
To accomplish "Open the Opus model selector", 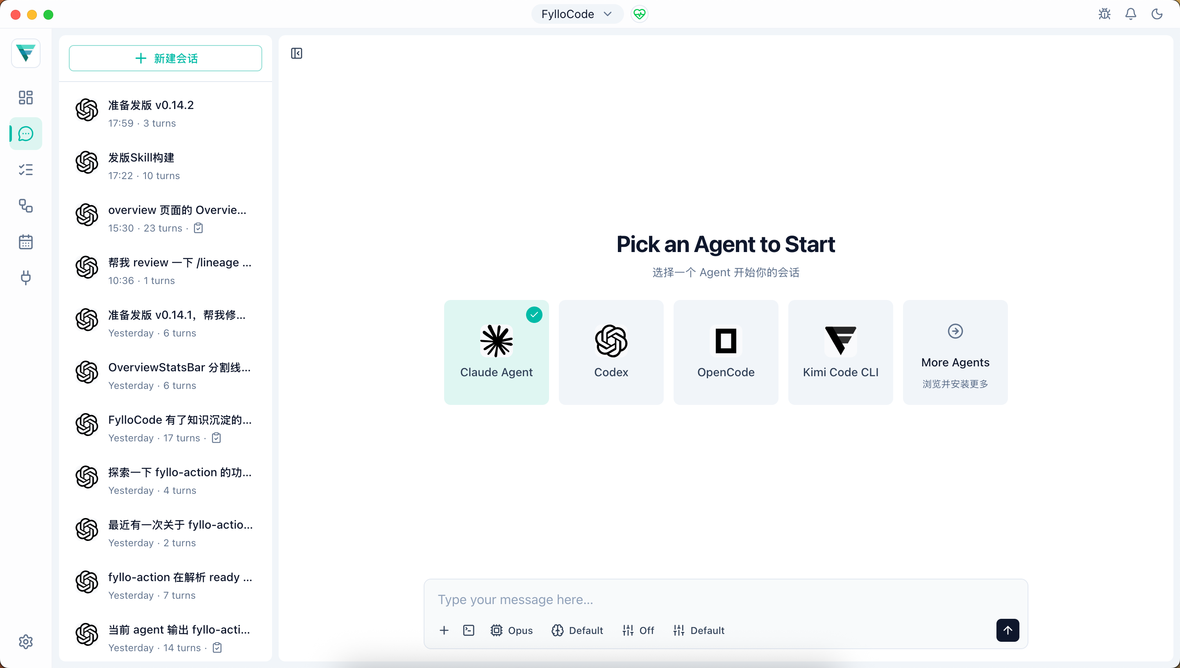I will 511,630.
